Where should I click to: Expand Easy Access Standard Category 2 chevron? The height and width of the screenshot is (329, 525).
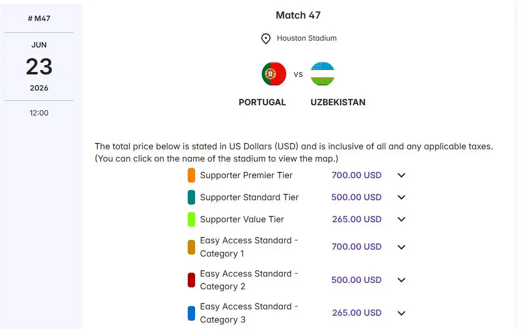(x=401, y=280)
